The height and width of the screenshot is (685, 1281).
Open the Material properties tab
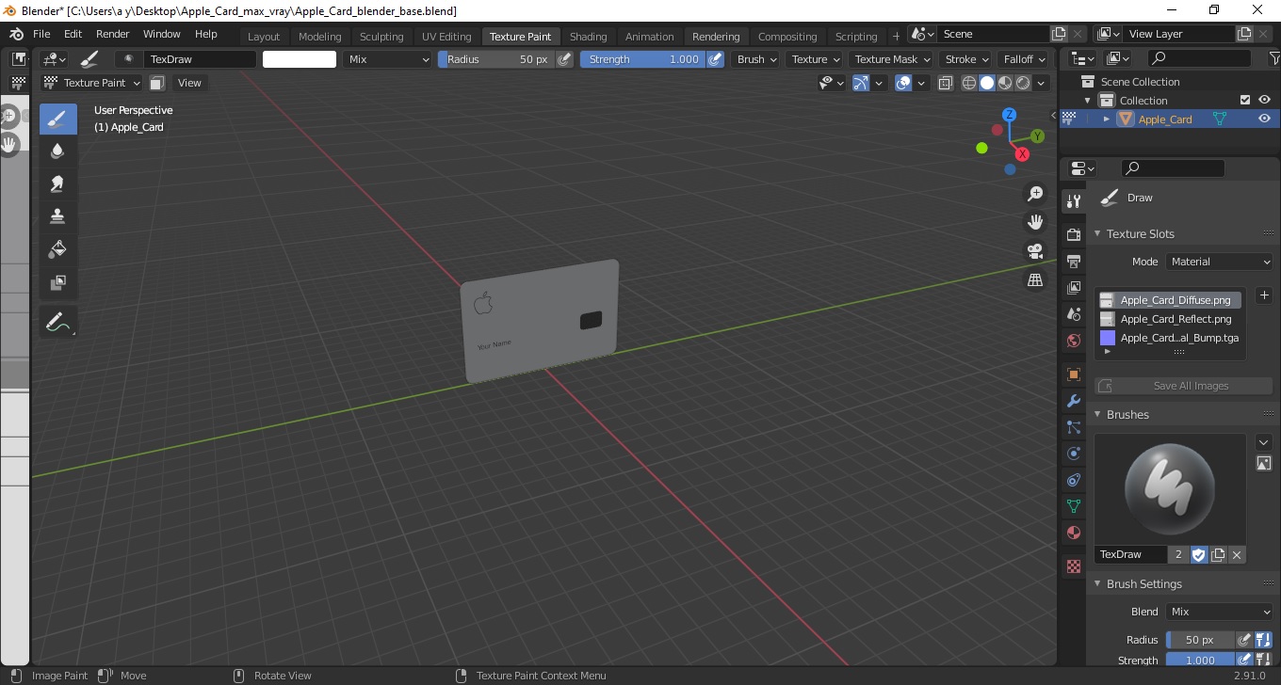click(1073, 533)
